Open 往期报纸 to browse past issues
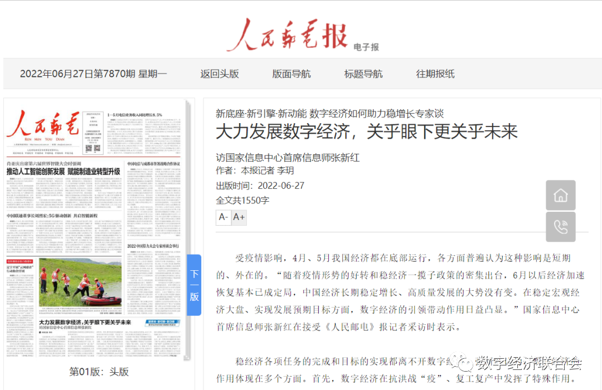This screenshot has height=390, width=602. 436,73
